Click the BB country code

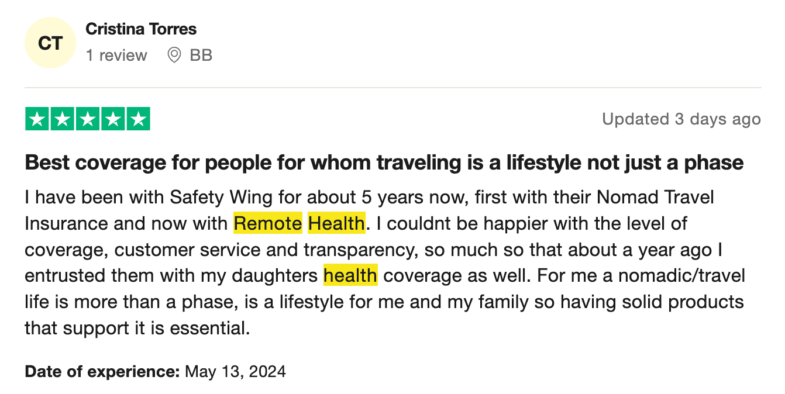(x=201, y=56)
